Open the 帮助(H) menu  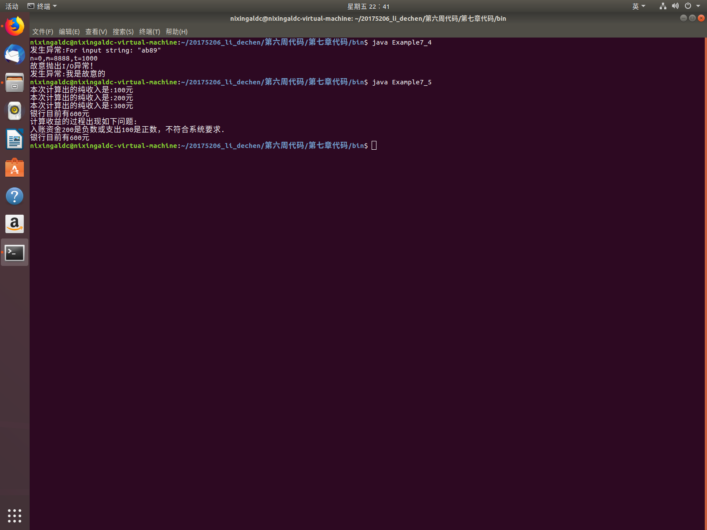point(177,32)
